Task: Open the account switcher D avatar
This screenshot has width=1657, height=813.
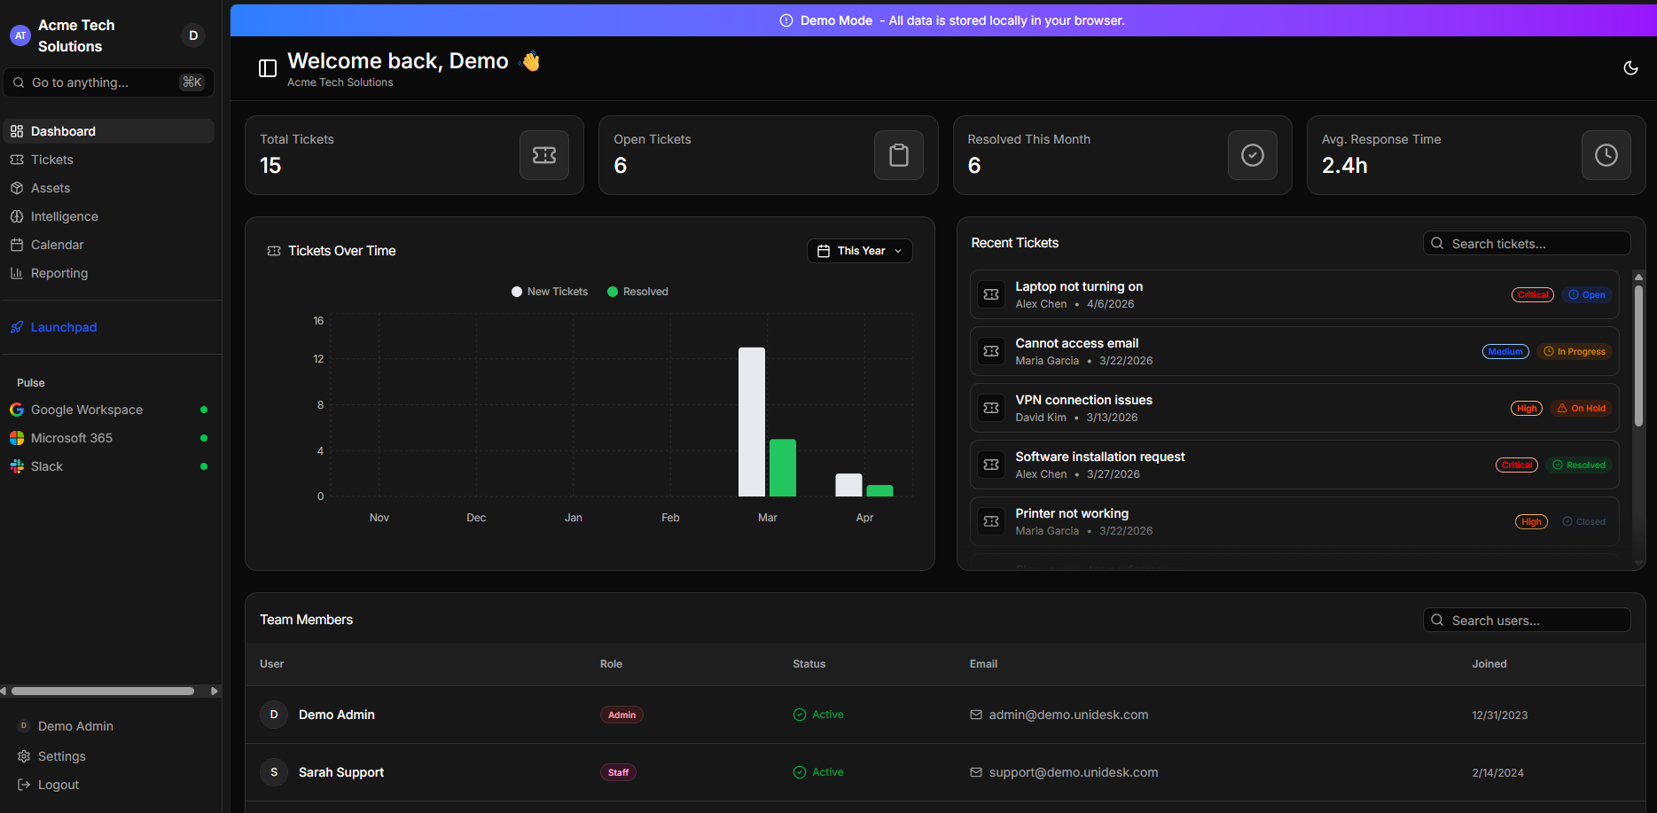Action: tap(193, 35)
